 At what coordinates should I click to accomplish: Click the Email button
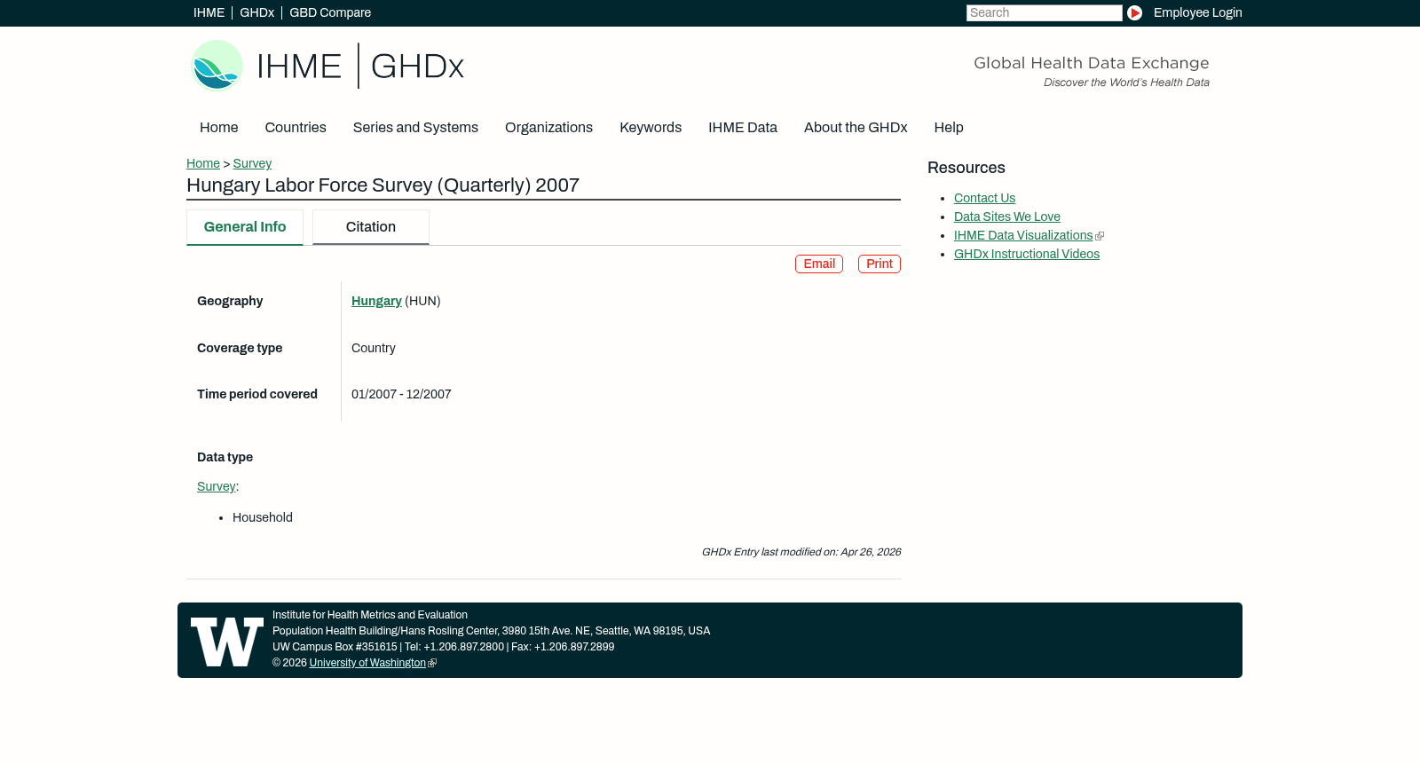pos(819,264)
